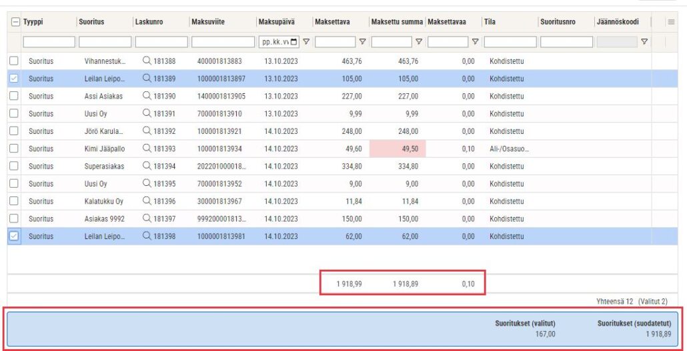Image resolution: width=687 pixels, height=351 pixels.
Task: Check the Assi Asiakas row checkbox
Action: 14,97
